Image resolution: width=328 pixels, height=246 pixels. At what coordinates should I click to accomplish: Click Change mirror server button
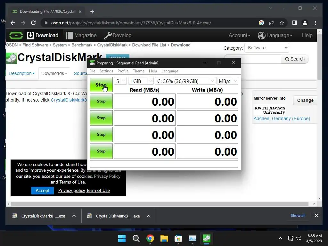[x=305, y=100]
